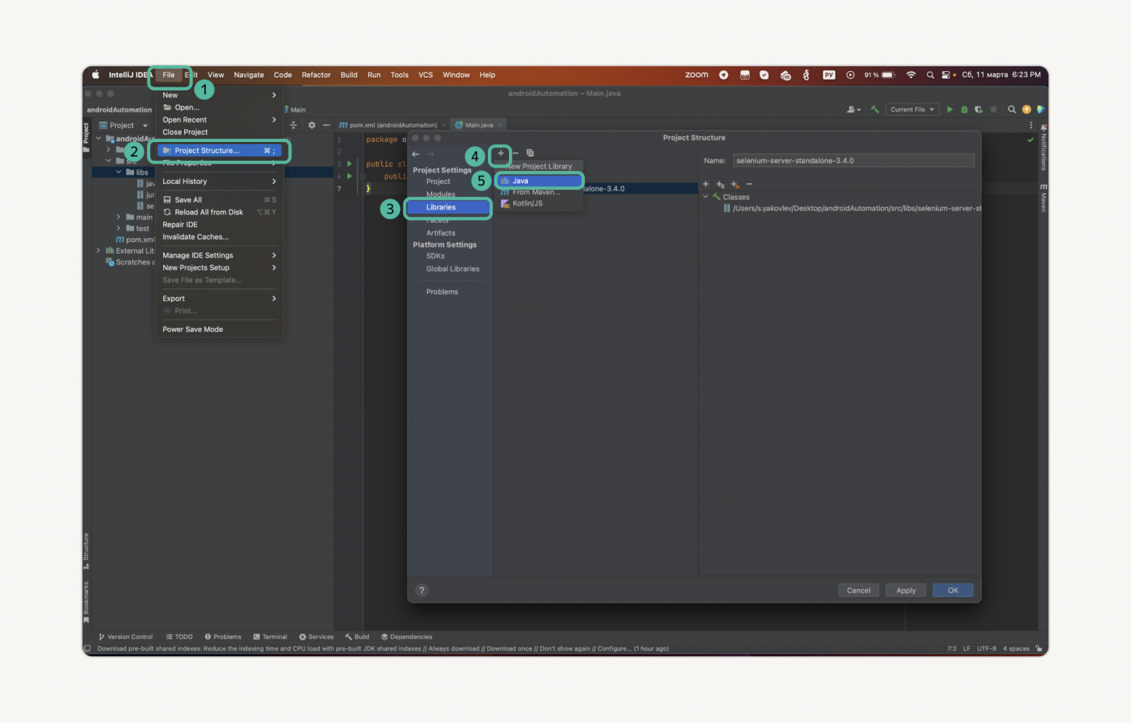Open the Current File run configuration dropdown
The height and width of the screenshot is (723, 1131).
912,109
